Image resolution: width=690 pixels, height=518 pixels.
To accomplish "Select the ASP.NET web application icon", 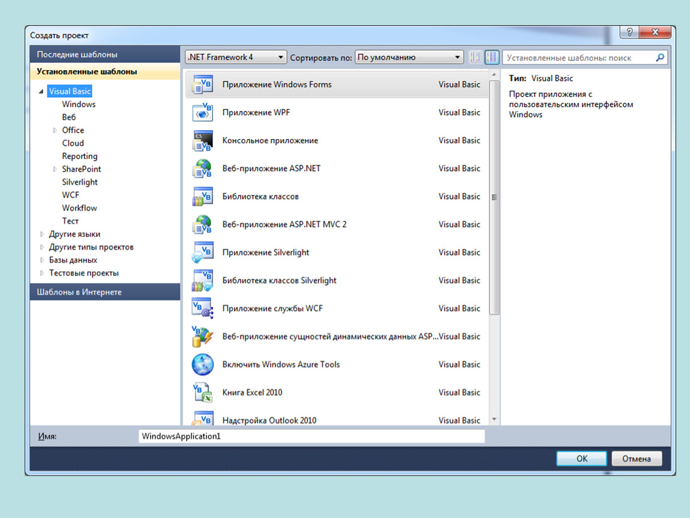I will 202,168.
